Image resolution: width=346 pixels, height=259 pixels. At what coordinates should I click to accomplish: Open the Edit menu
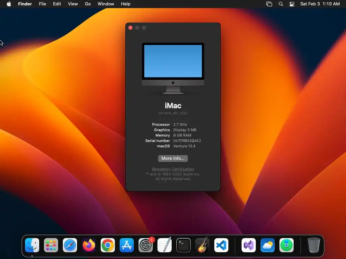click(57, 4)
